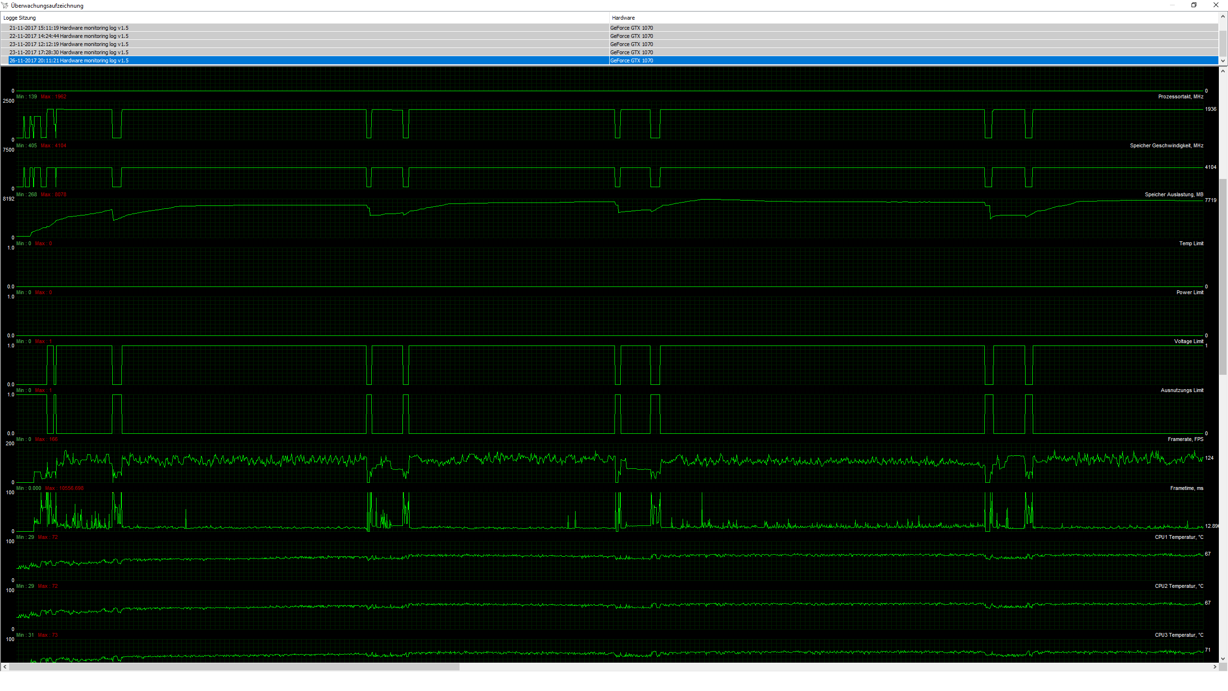Select the 23-11-2017 12:12:19 log session
Image resolution: width=1228 pixels, height=691 pixels.
(x=69, y=44)
